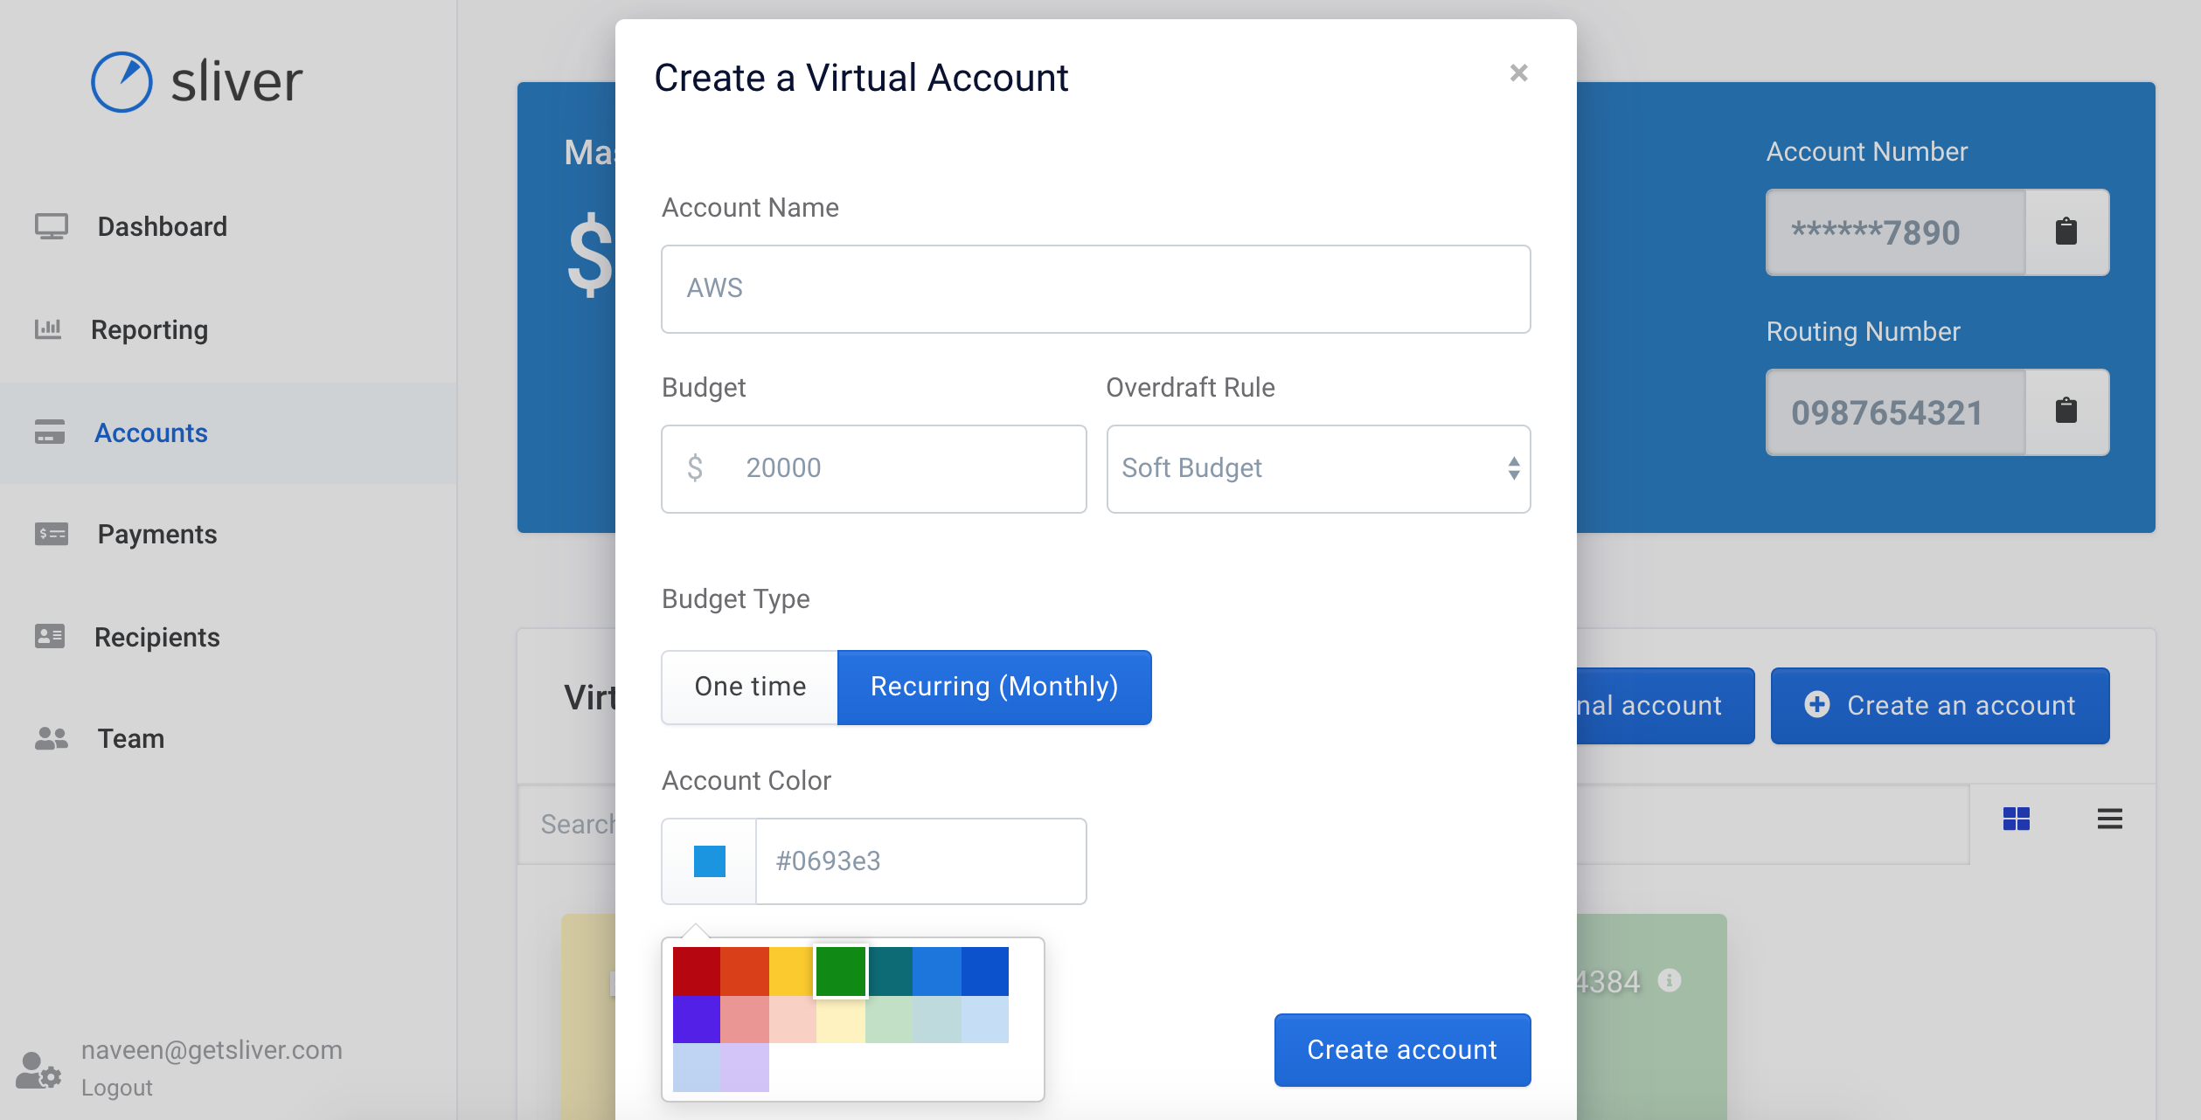Click the background Search field

(x=568, y=825)
